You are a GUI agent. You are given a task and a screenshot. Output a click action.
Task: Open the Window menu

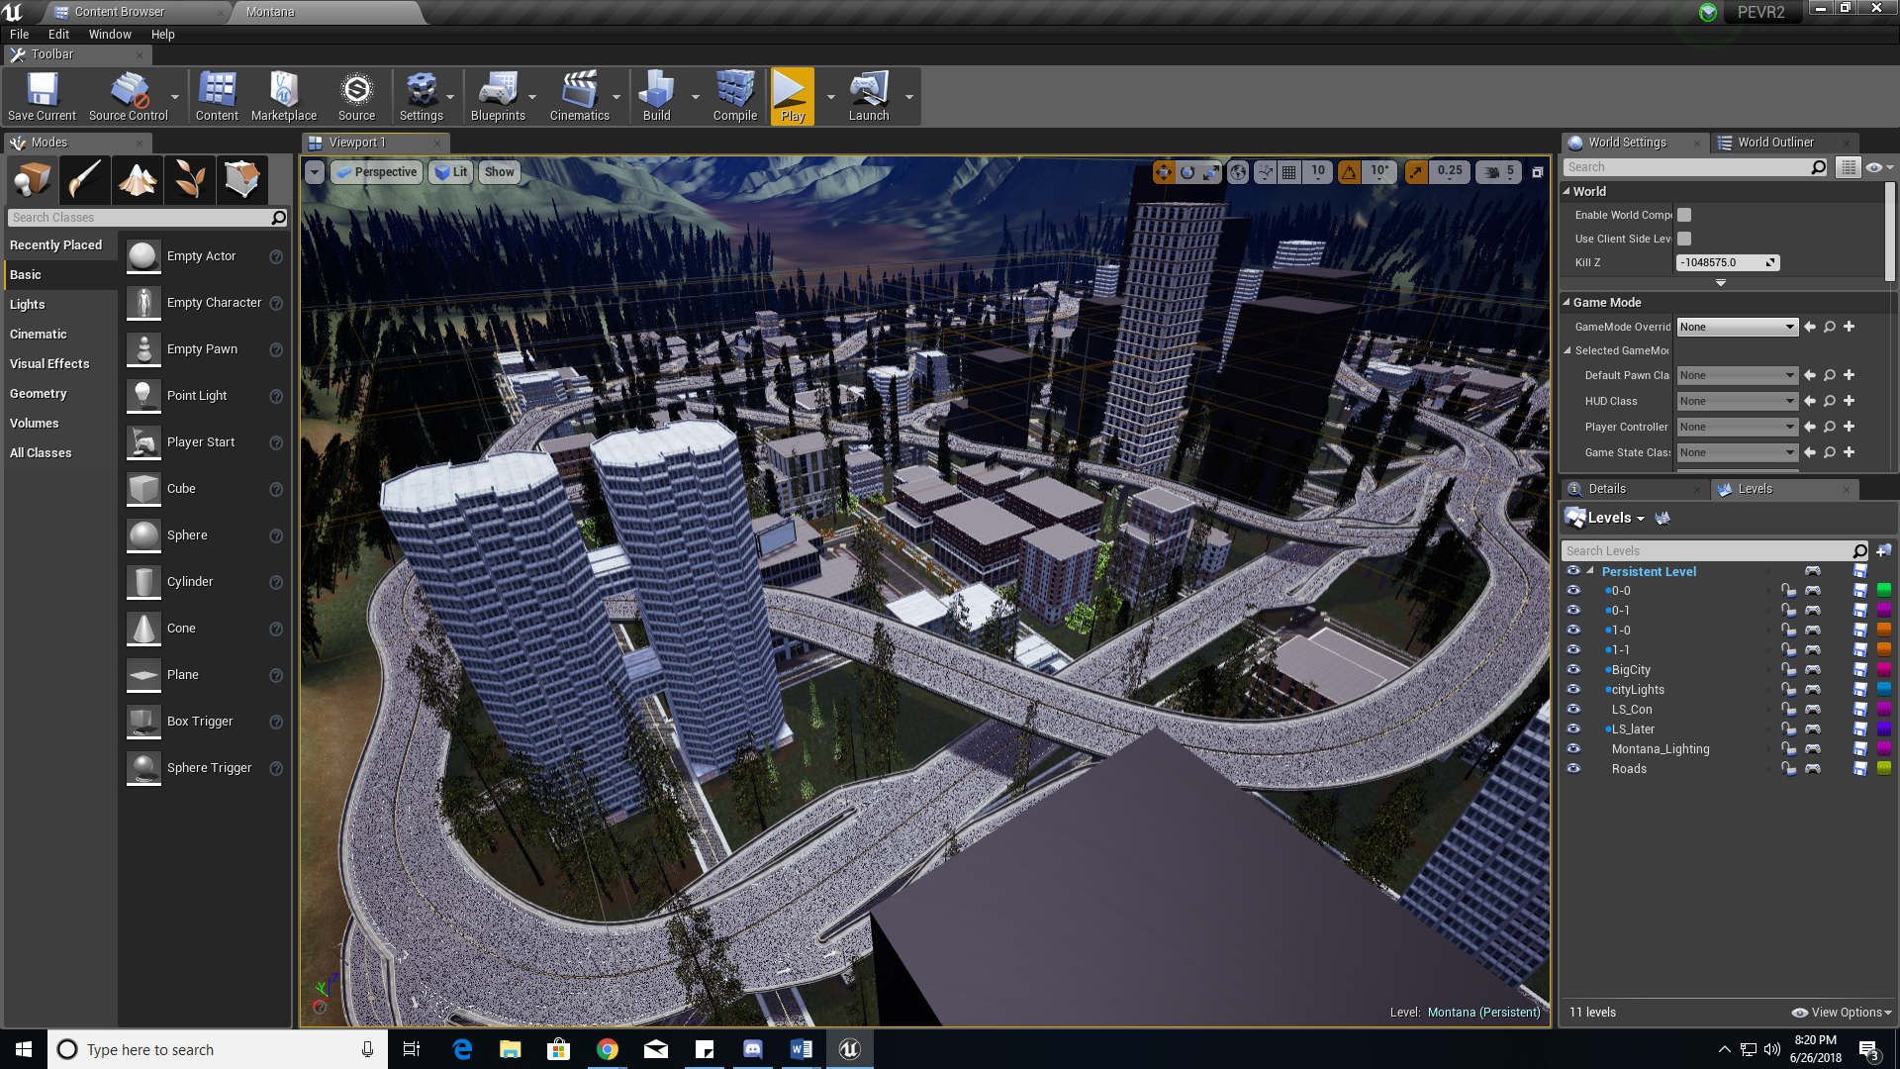click(x=109, y=34)
